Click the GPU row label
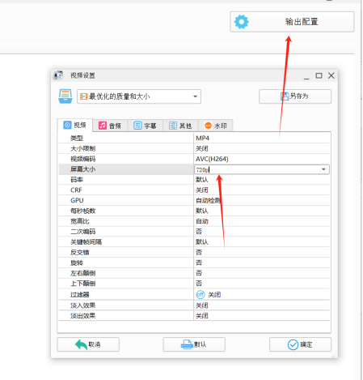This screenshot has width=363, height=380. [77, 200]
